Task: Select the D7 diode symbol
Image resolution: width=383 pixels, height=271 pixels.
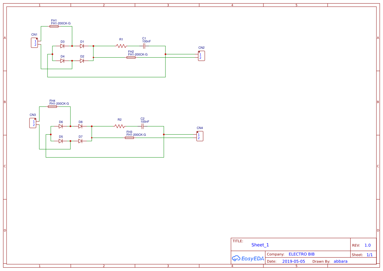Action: tap(80, 141)
